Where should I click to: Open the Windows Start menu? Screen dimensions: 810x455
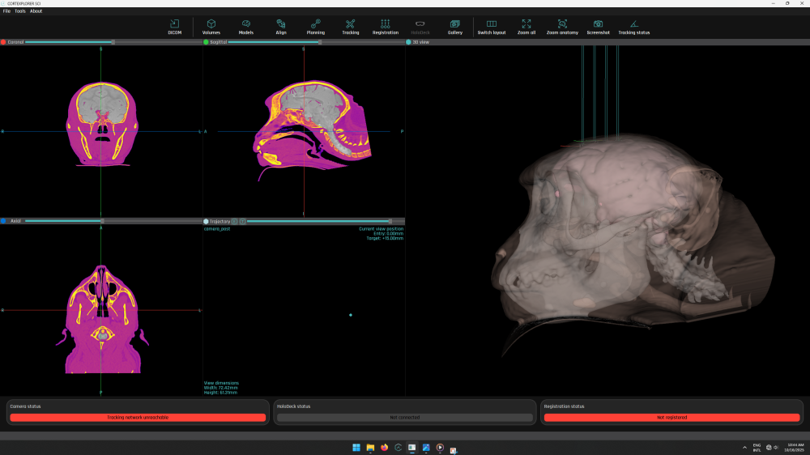[356, 447]
